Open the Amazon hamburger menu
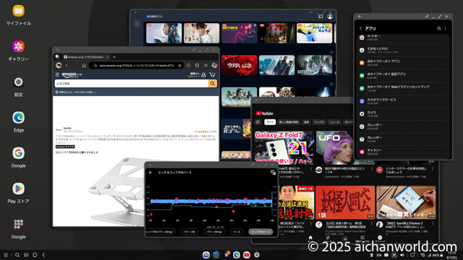 point(57,74)
